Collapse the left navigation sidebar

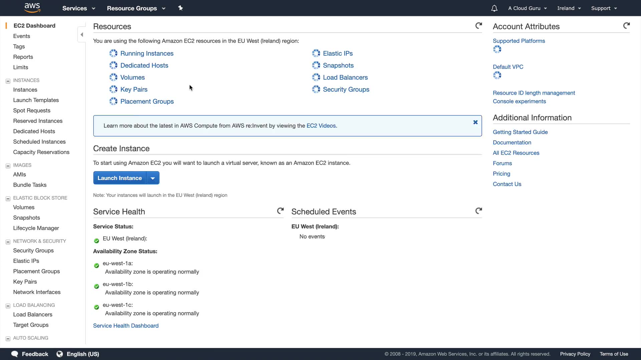pos(82,35)
